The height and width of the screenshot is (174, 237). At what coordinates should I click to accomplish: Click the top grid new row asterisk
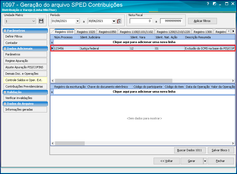click(52, 42)
